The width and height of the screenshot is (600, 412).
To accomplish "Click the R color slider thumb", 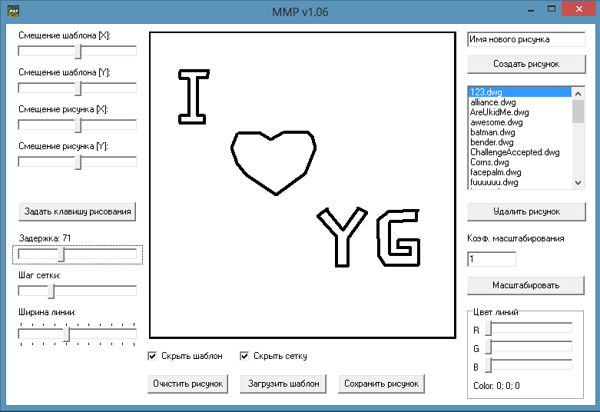I will [x=489, y=328].
